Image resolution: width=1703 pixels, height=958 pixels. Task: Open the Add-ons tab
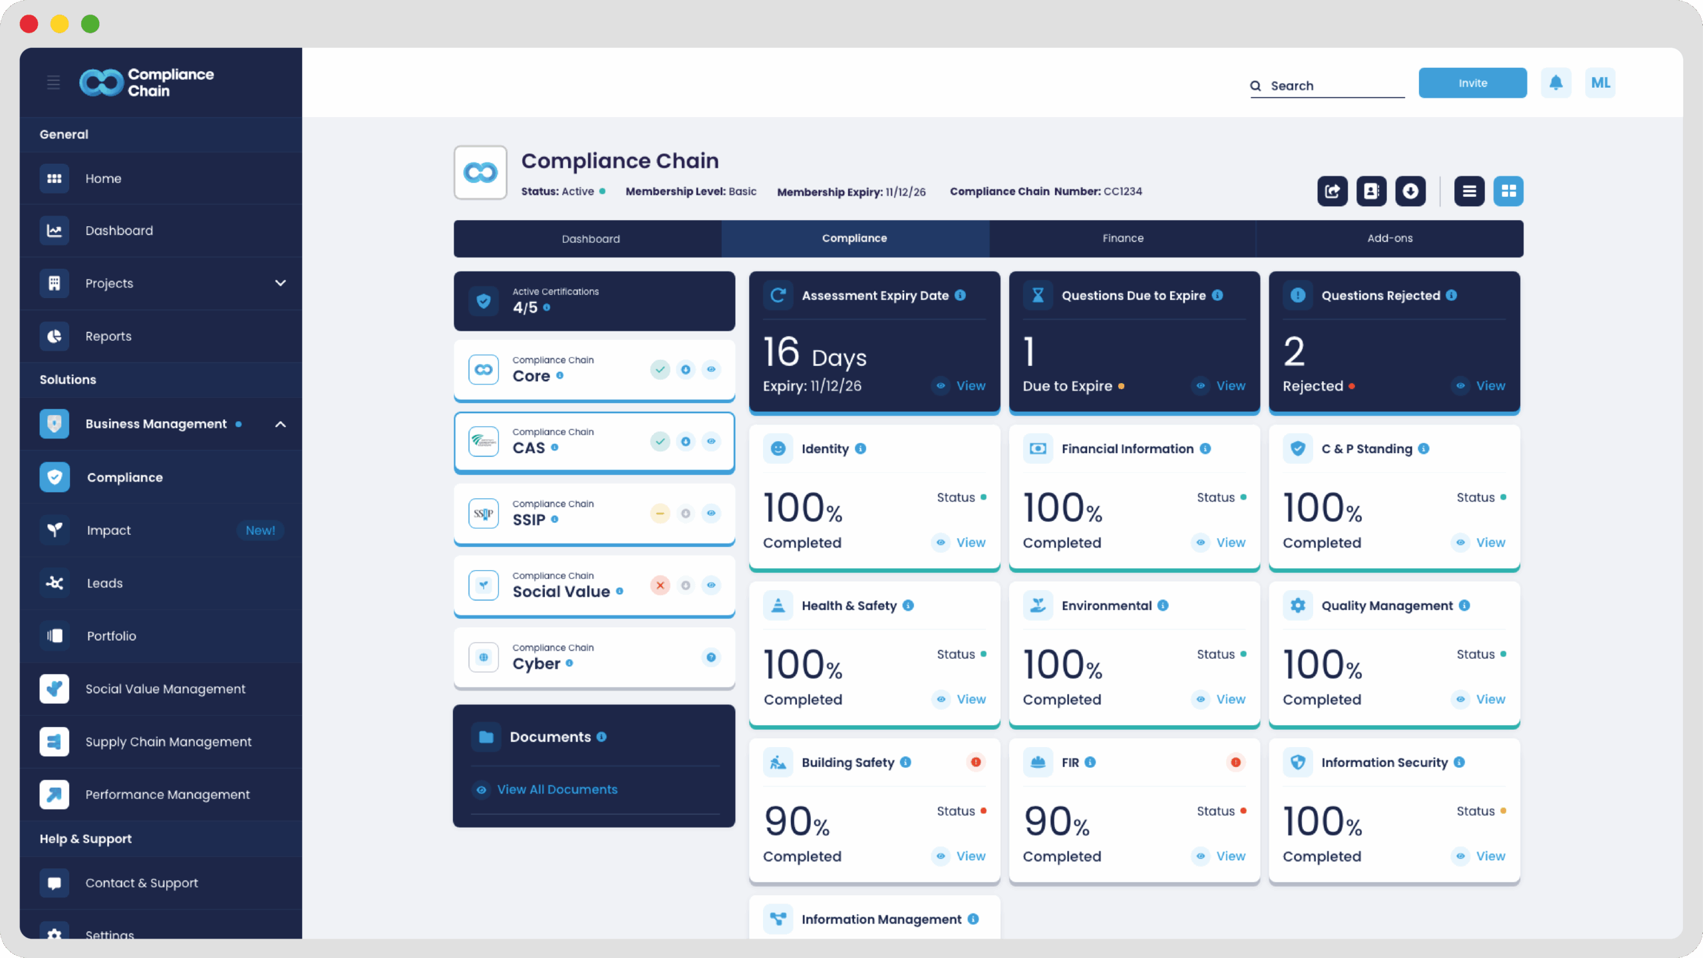pyautogui.click(x=1390, y=238)
